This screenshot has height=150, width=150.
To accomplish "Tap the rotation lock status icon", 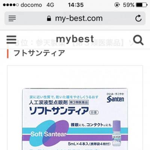I will 117,5.
